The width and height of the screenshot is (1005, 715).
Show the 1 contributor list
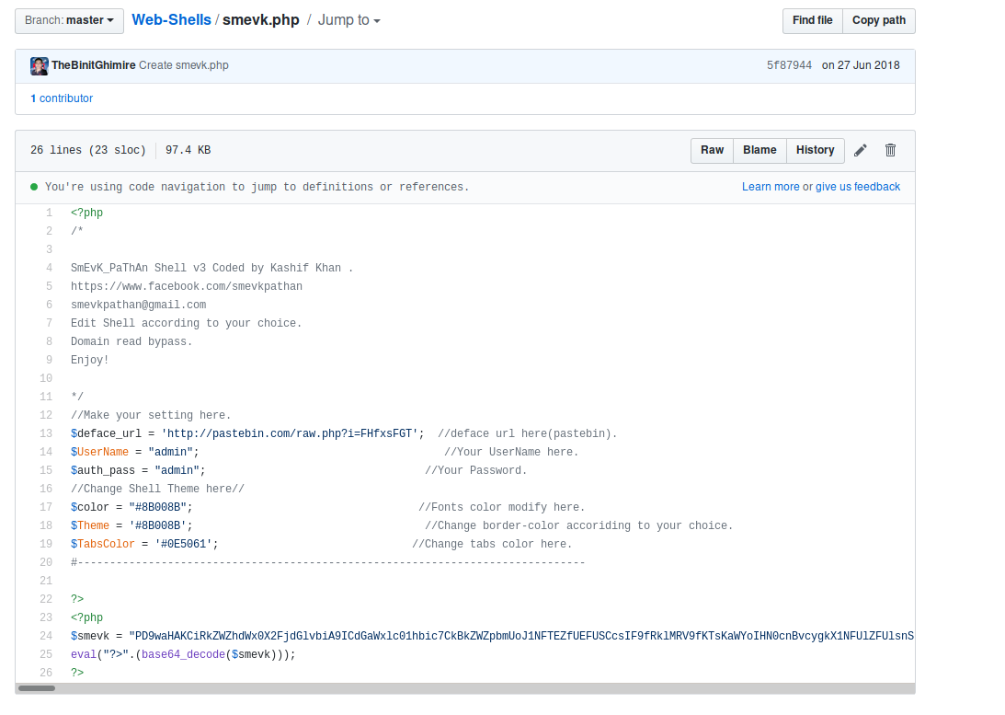click(62, 98)
